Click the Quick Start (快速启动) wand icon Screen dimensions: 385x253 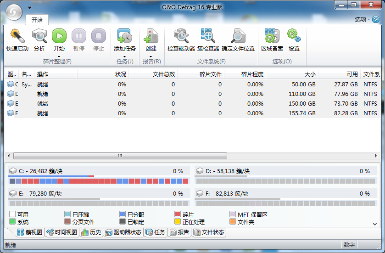click(17, 36)
